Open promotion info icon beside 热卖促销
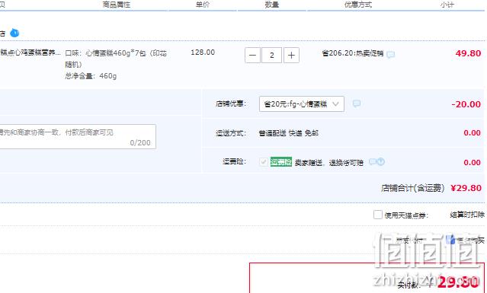This screenshot has width=487, height=293. (x=391, y=55)
